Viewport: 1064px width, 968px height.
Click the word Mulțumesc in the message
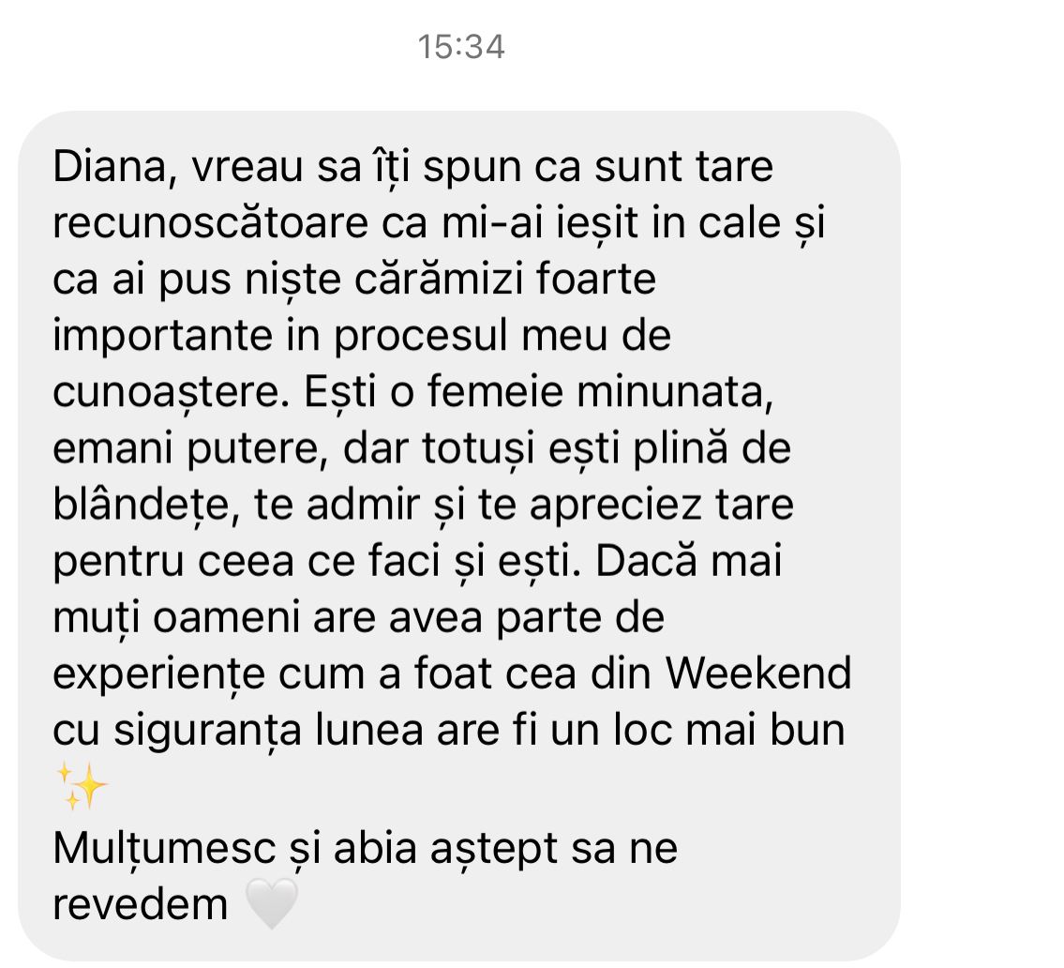(x=164, y=849)
